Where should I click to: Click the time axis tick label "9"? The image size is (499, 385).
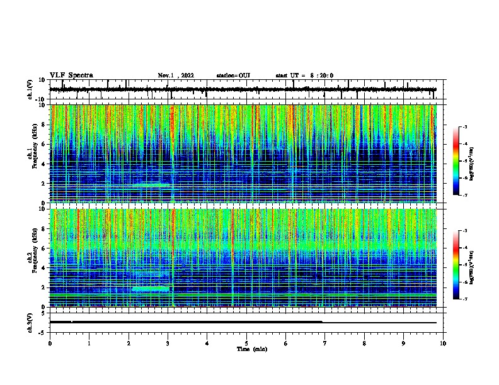click(x=403, y=343)
